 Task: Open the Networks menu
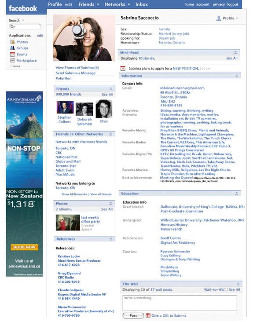point(115,4)
